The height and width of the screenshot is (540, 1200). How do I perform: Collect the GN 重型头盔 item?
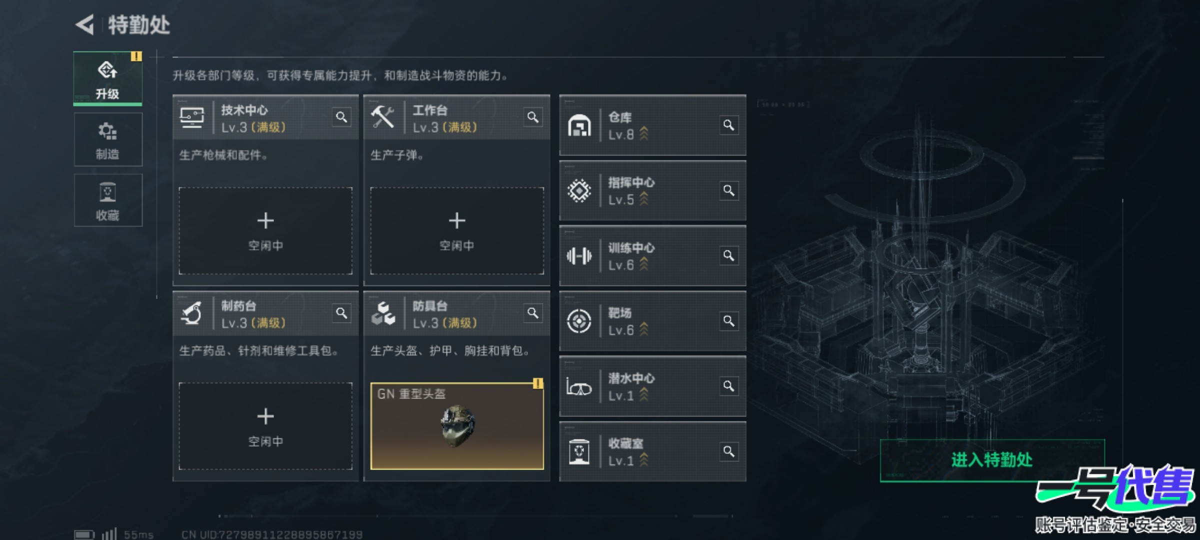(457, 426)
